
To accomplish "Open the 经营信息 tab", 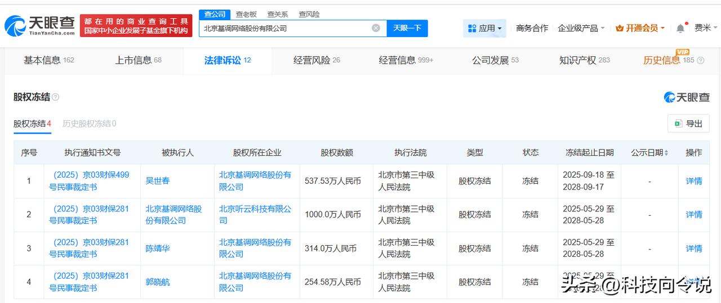I will 406,60.
